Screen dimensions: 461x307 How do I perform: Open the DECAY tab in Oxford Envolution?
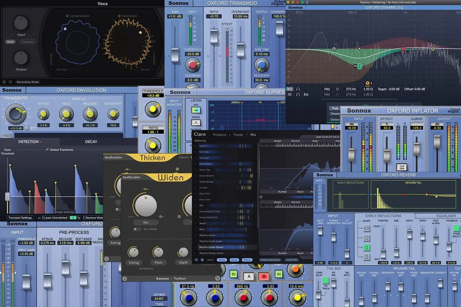(91, 142)
